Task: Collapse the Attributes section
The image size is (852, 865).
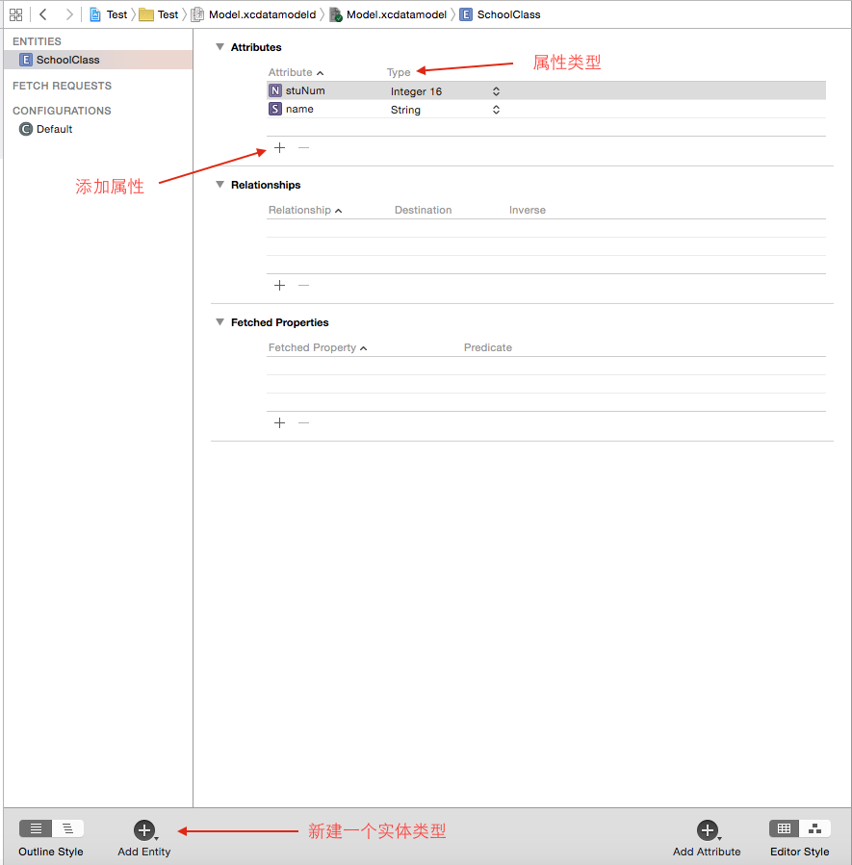Action: [219, 47]
